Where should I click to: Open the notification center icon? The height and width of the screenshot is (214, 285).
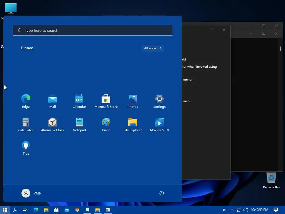coord(276,210)
